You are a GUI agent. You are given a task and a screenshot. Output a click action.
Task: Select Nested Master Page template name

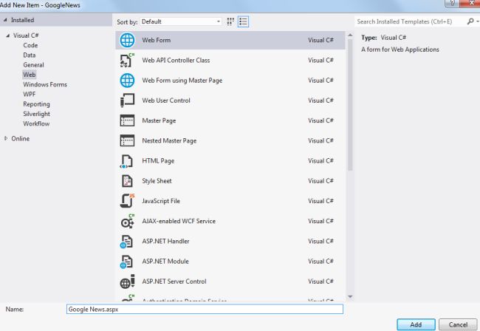(x=169, y=141)
